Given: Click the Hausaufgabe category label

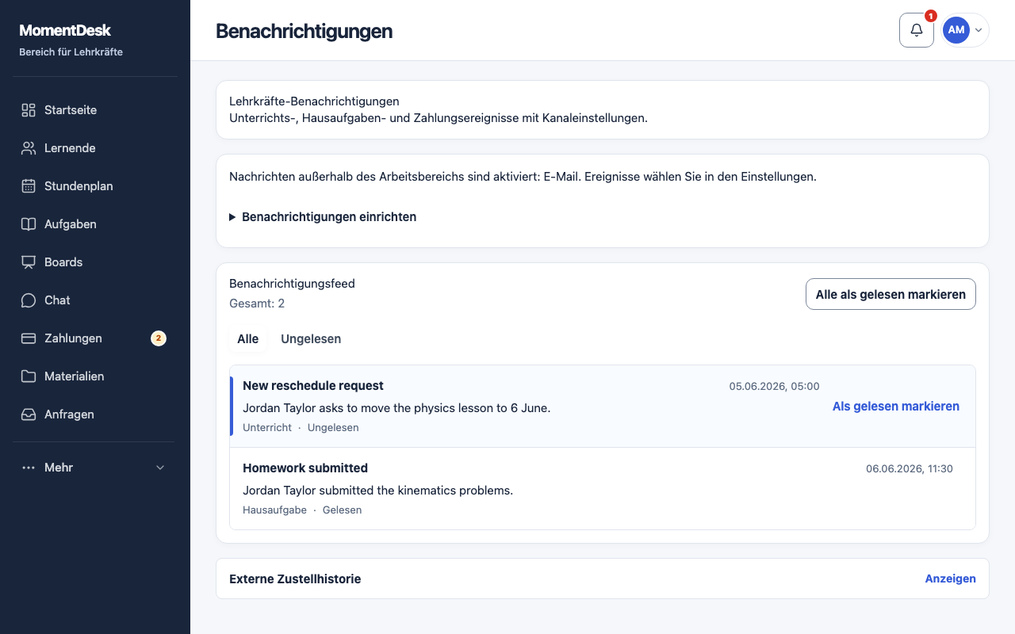Looking at the screenshot, I should pyautogui.click(x=274, y=510).
